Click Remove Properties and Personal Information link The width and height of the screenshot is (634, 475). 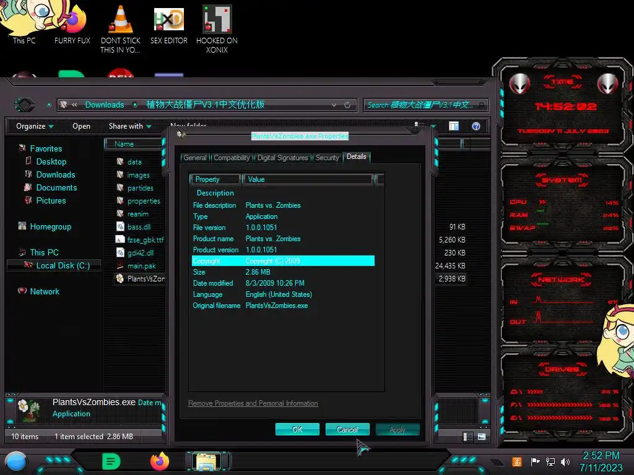253,403
